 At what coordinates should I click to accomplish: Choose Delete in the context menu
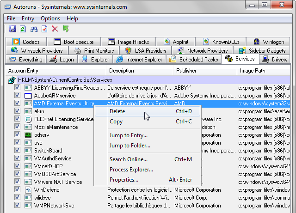tap(148, 111)
